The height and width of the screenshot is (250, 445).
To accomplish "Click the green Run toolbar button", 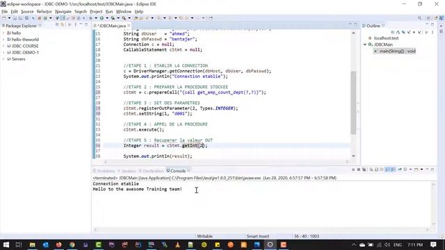I will [102, 18].
